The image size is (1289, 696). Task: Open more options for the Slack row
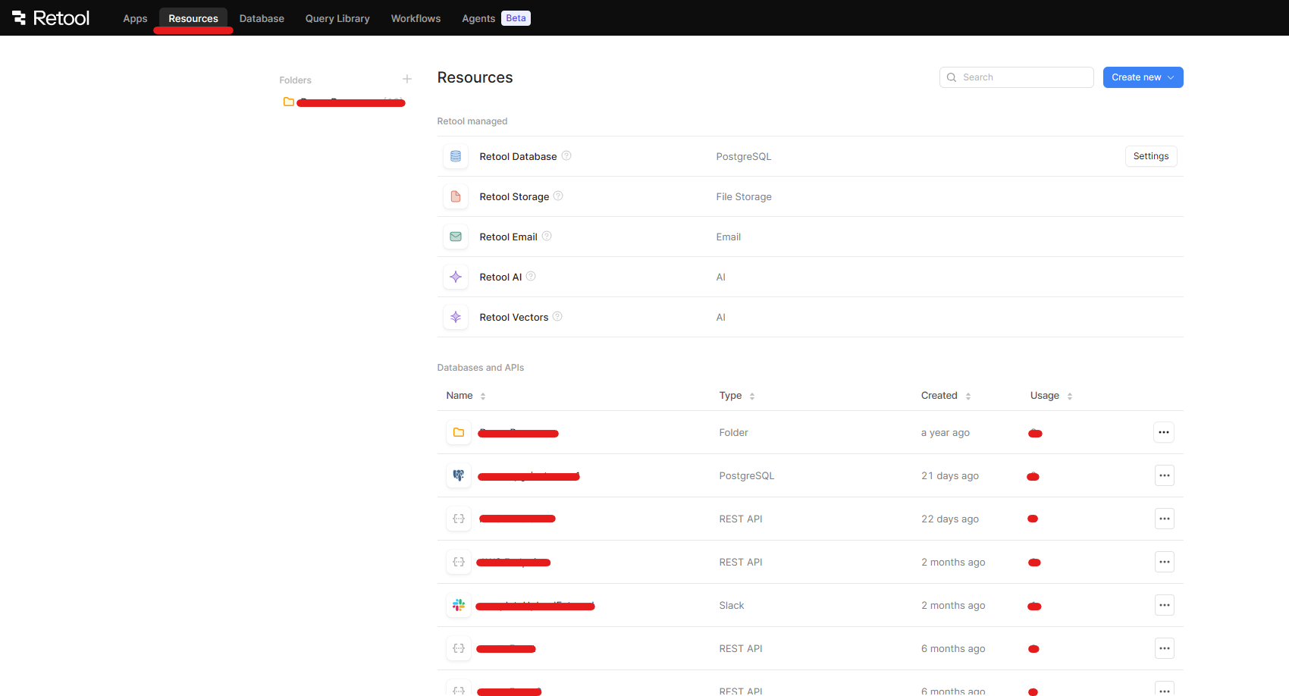(x=1164, y=605)
